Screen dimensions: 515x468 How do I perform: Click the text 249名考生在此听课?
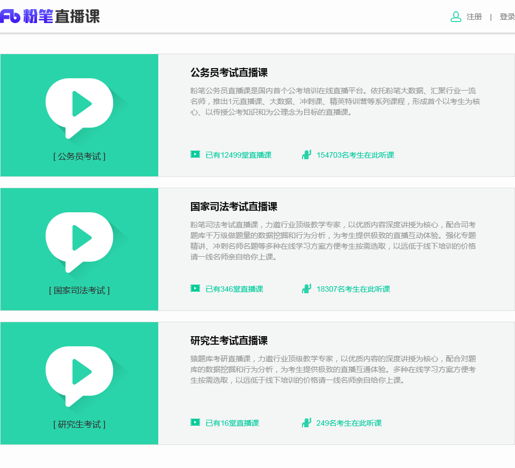coord(349,423)
